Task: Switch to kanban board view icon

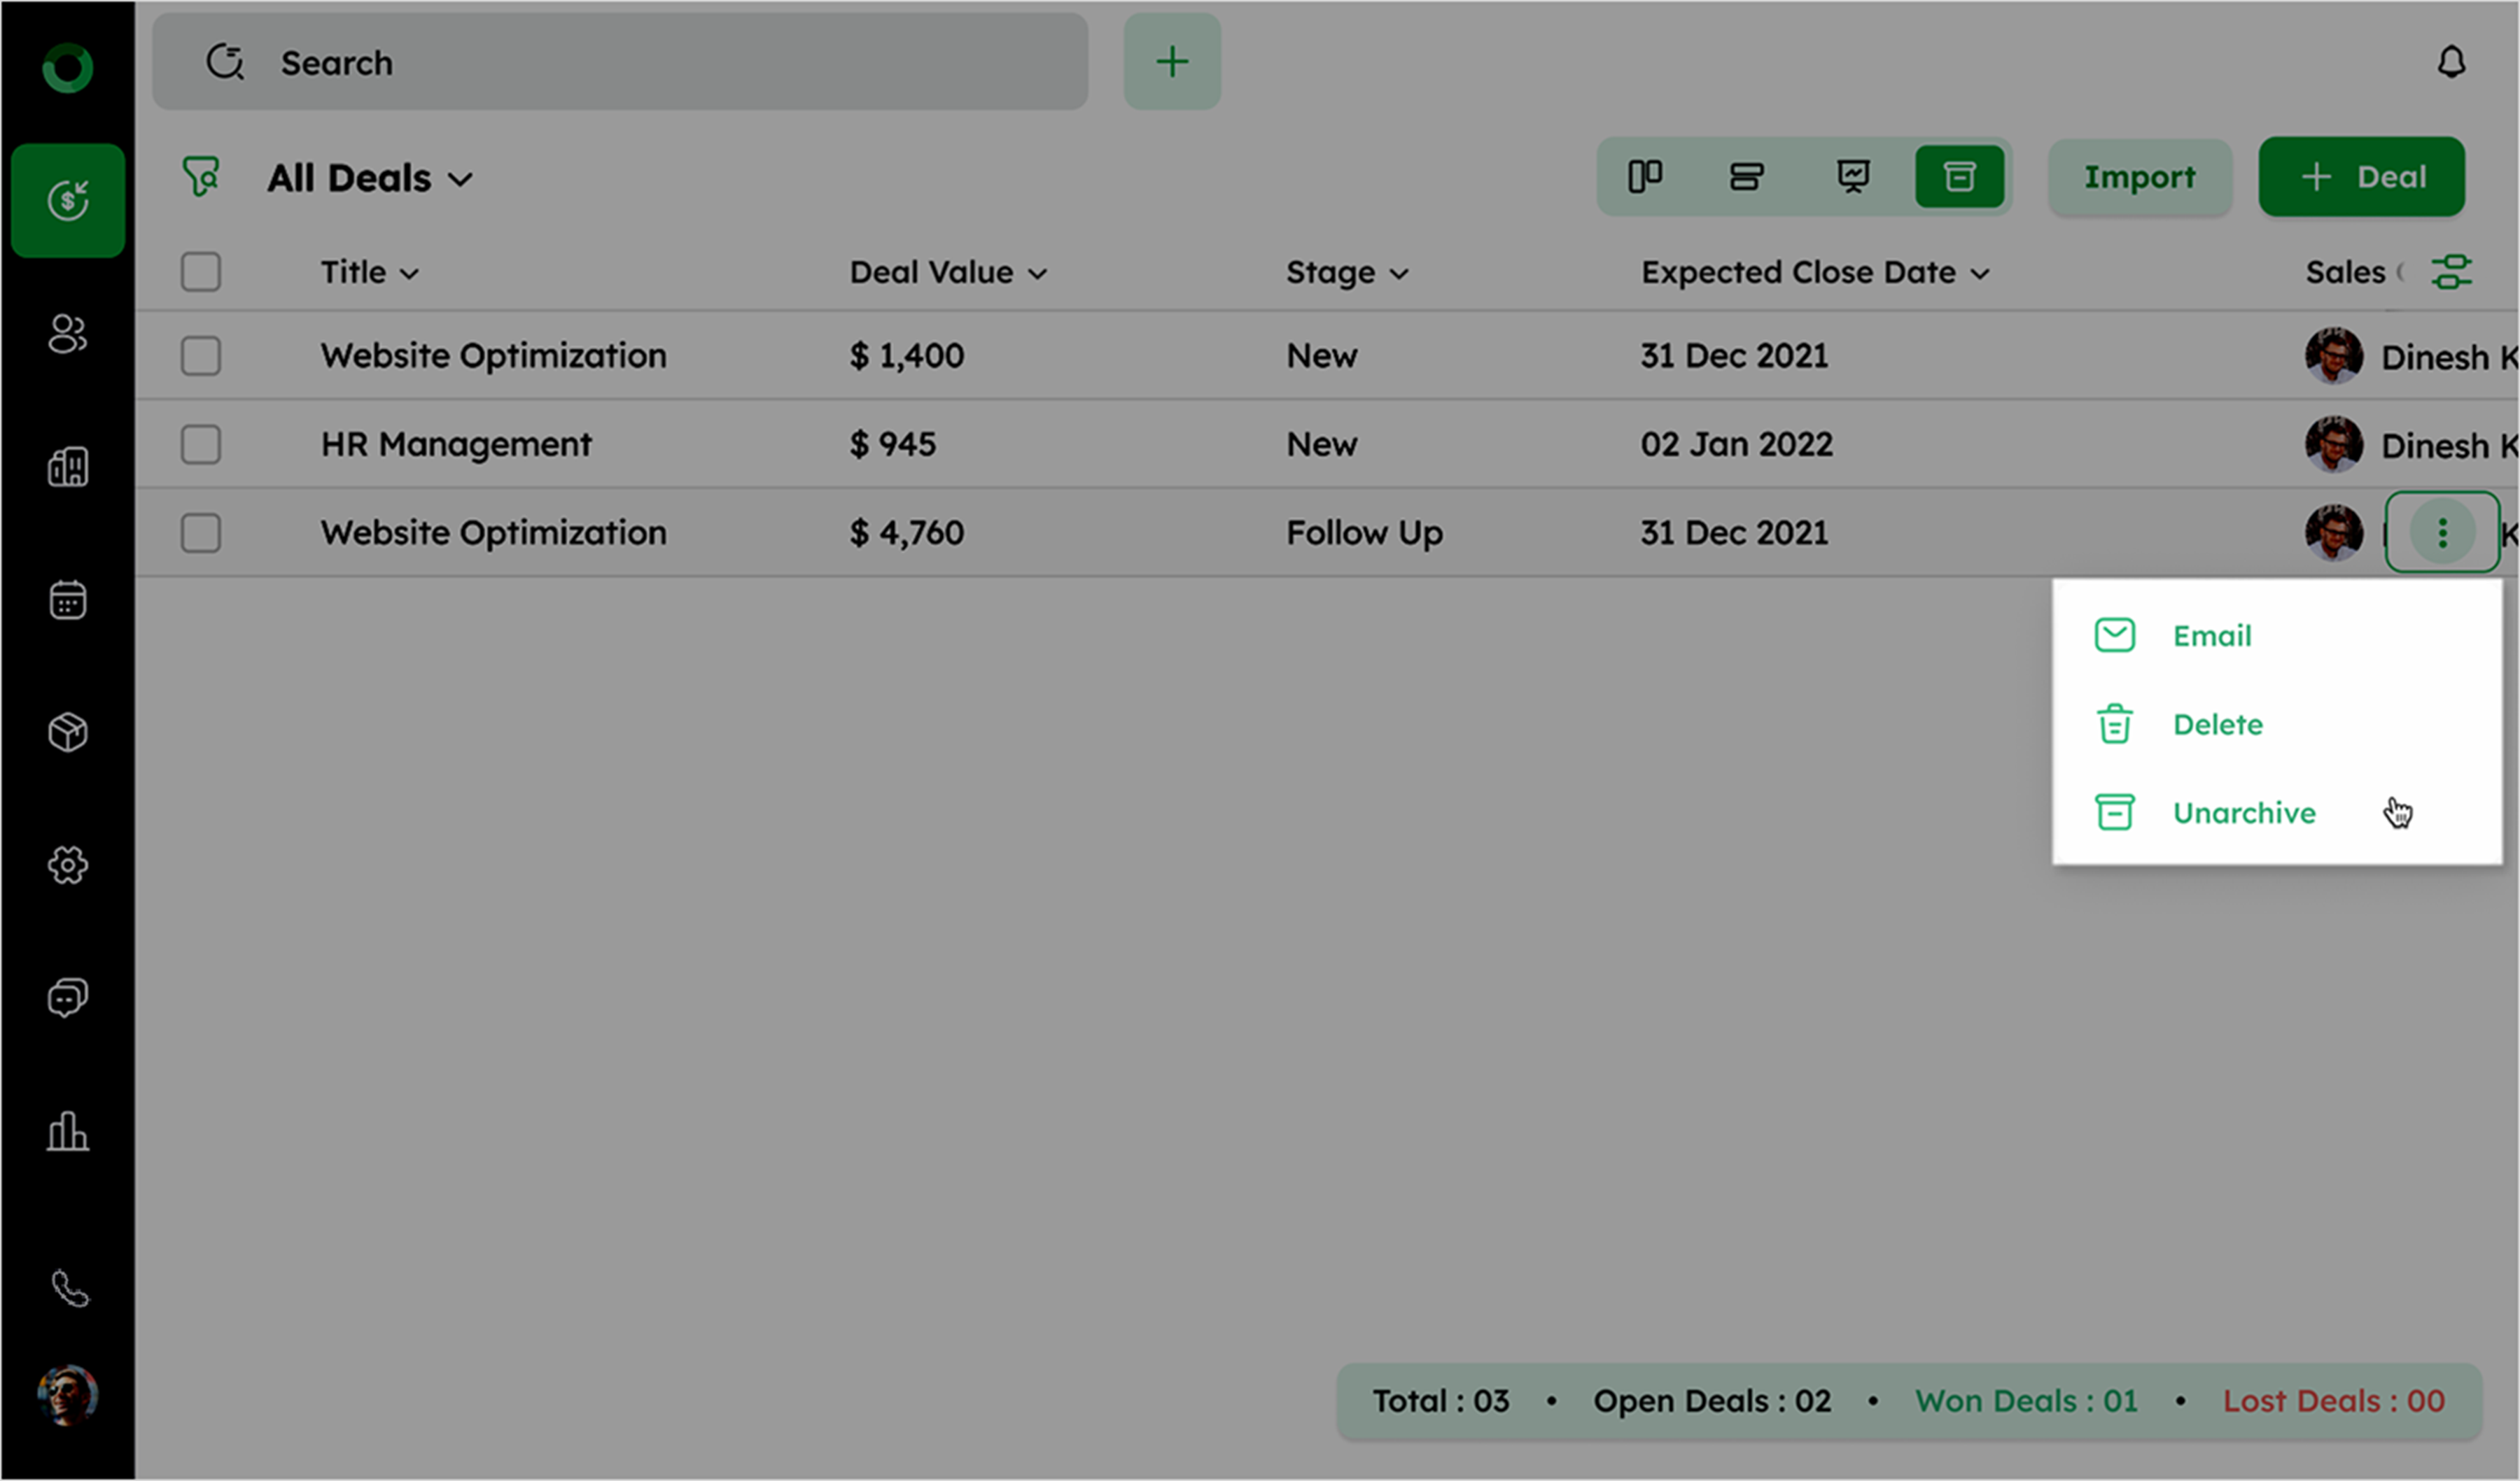Action: pos(1645,177)
